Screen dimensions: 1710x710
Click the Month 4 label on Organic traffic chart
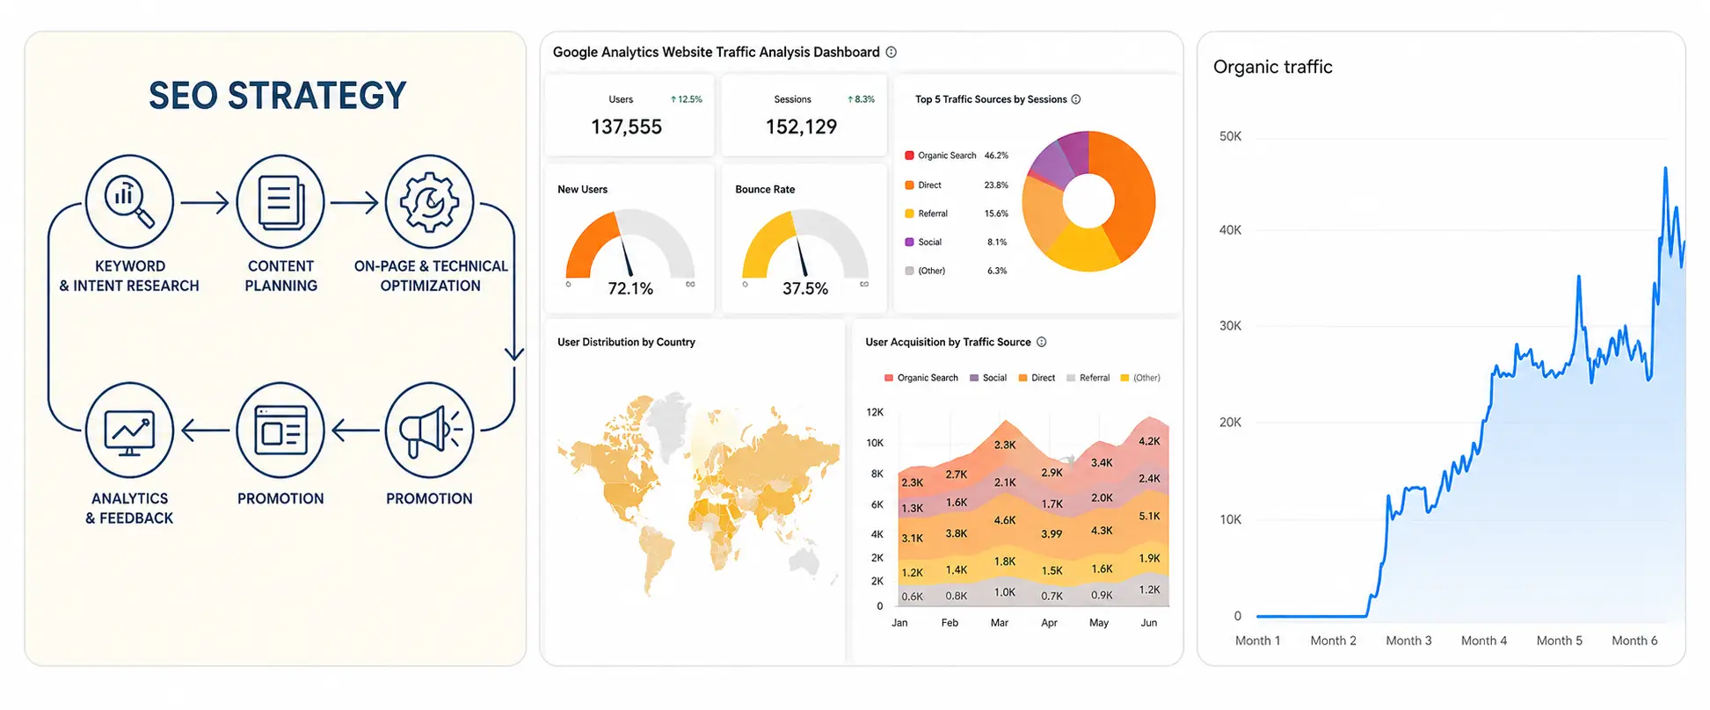tap(1483, 641)
